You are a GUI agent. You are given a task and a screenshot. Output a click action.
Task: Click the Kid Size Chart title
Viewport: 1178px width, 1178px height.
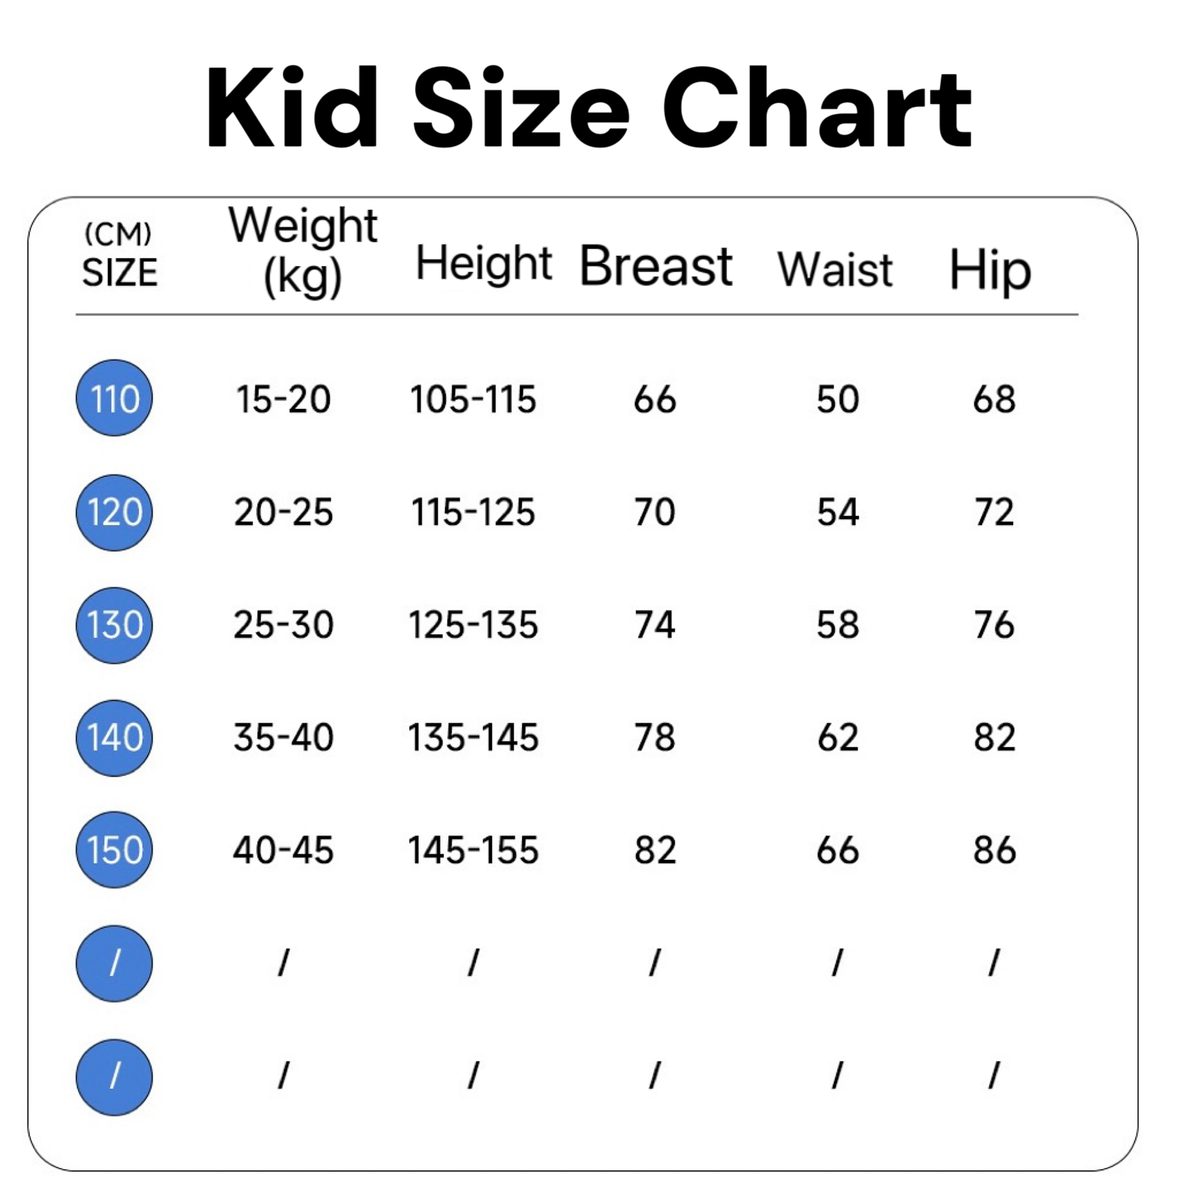pos(588,107)
